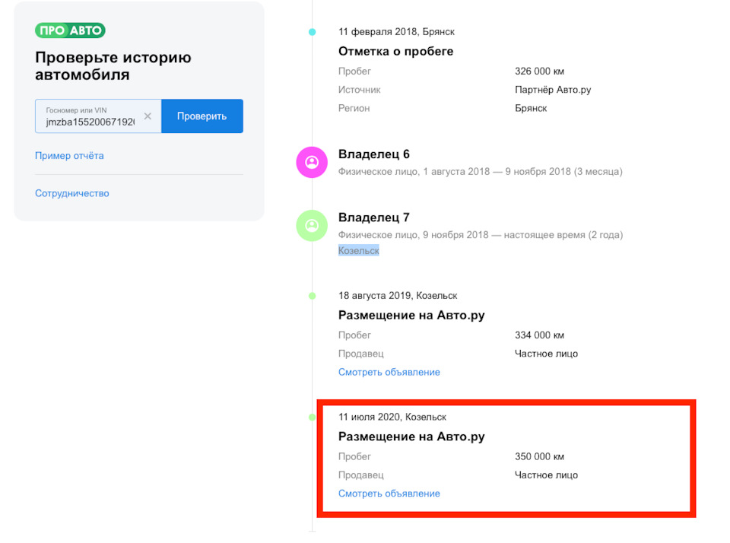Image resolution: width=730 pixels, height=543 pixels.
Task: Click the Размещение на Авто.ру heading dated 11 июля 2020
Action: click(411, 437)
